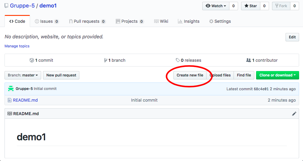303x161 pixels.
Task: Click the eye icon in Watch button
Action: click(208, 6)
